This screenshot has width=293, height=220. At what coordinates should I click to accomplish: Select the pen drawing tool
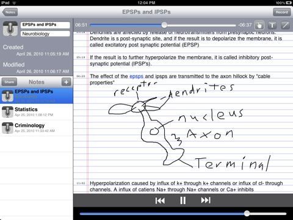pos(285,25)
